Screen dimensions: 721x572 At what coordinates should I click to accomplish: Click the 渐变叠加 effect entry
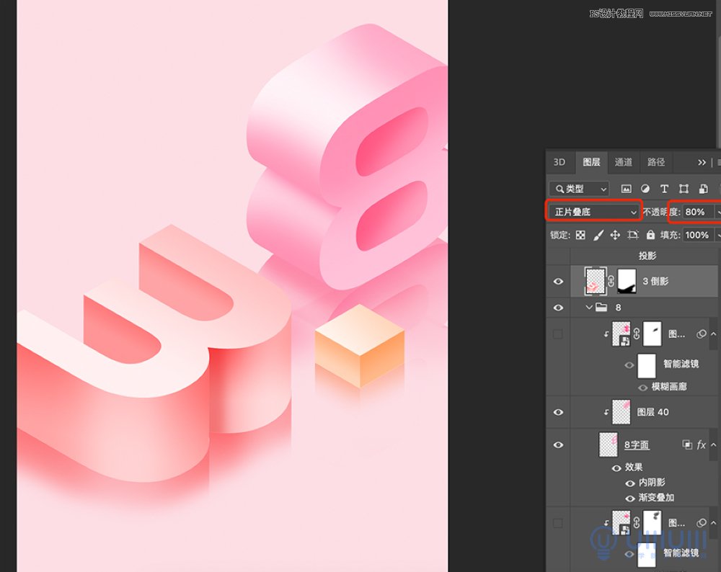tap(657, 498)
